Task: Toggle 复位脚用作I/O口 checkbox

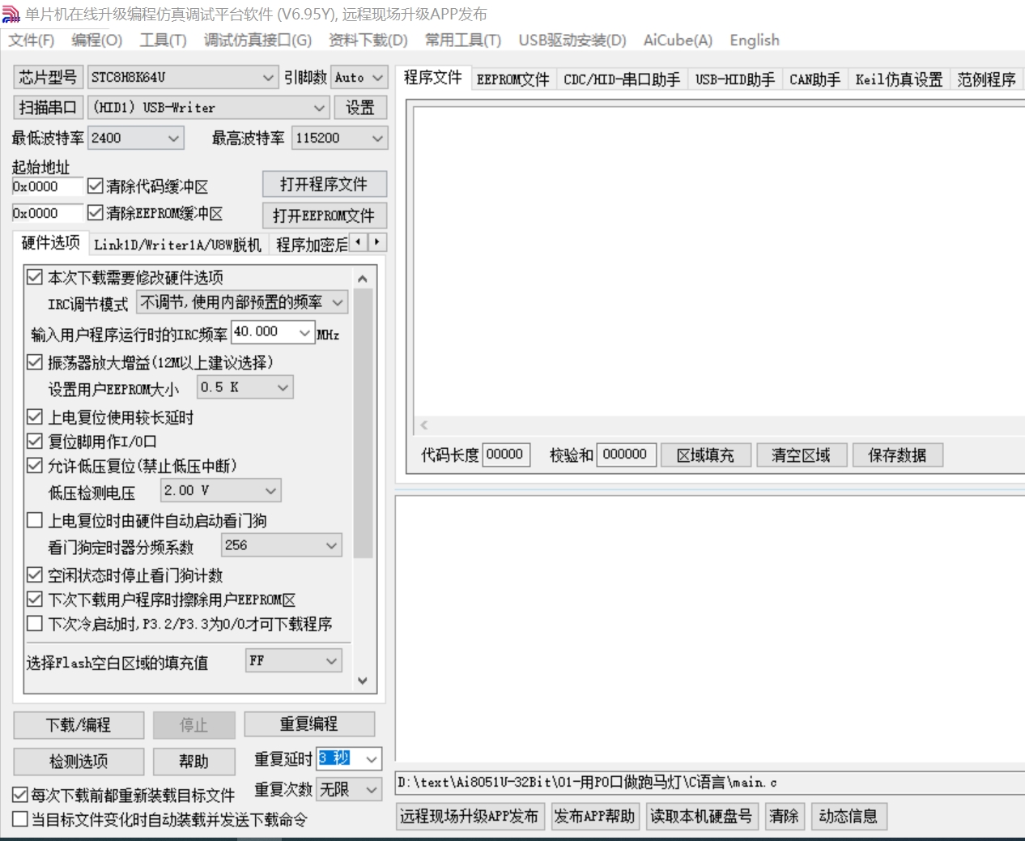Action: 35,442
